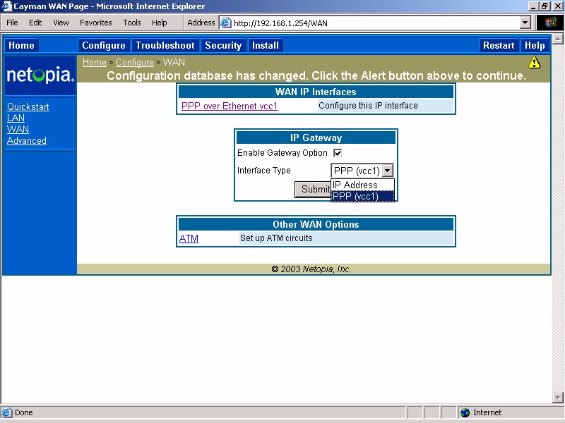Open the browser Help menu
Screen dimensions: 565x423
click(x=160, y=23)
